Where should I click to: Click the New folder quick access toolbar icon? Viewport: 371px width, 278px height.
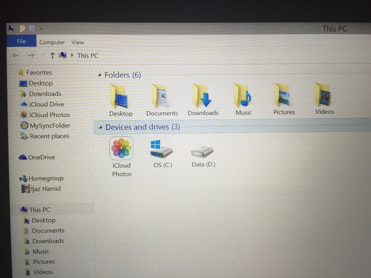32,29
